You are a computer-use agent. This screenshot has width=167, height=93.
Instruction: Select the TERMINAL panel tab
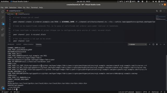[39, 44]
